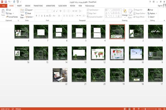Open the FILE menu tab
The width and height of the screenshot is (166, 110).
tap(4, 6)
